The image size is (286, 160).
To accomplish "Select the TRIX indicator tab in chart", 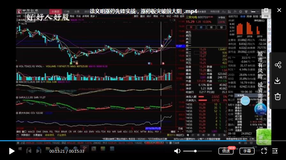I will coord(57,132).
